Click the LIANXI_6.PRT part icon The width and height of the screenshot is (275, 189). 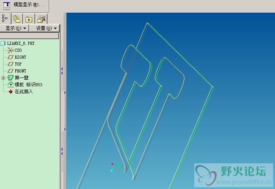pyautogui.click(x=3, y=43)
